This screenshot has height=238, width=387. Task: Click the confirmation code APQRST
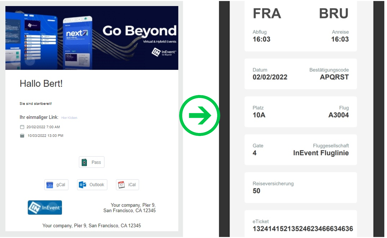tap(334, 77)
